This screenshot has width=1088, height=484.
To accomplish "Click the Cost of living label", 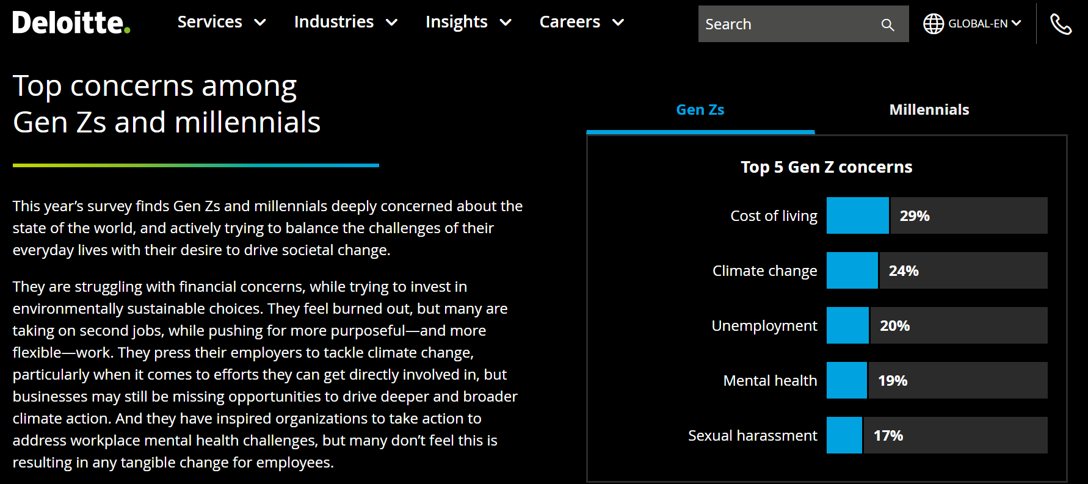I will [774, 215].
